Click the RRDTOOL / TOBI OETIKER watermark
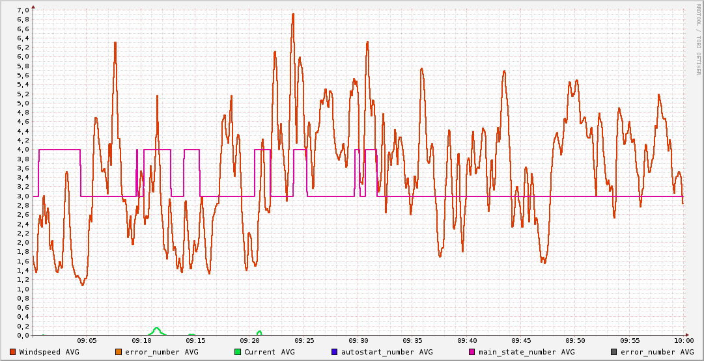Image resolution: width=704 pixels, height=361 pixels. click(698, 38)
